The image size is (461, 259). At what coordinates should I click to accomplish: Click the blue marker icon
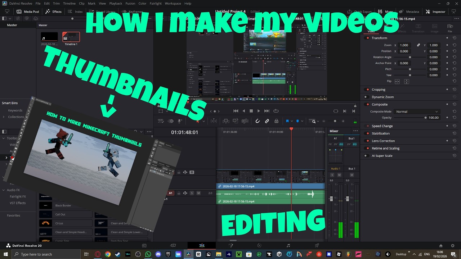(x=297, y=121)
